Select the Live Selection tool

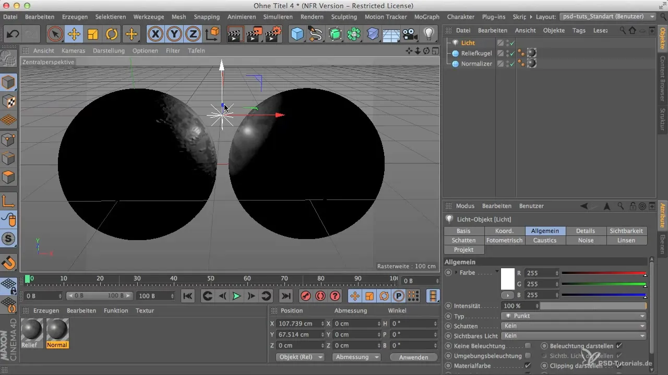point(55,34)
